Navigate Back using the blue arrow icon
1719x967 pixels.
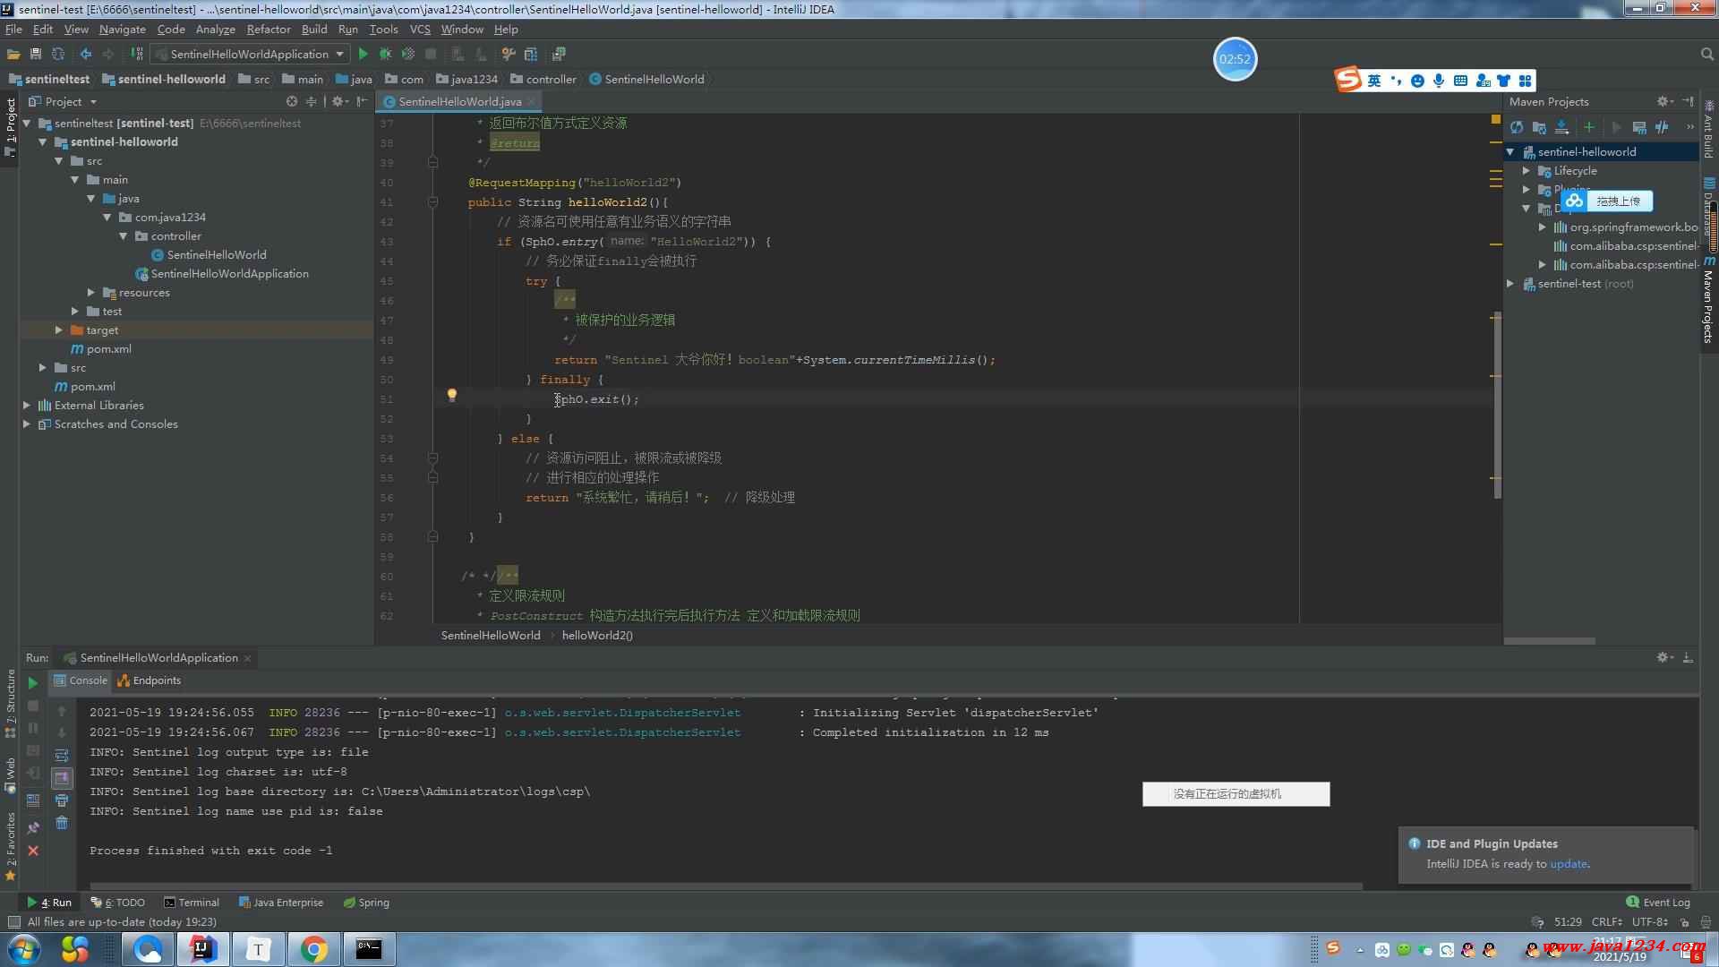coord(86,54)
